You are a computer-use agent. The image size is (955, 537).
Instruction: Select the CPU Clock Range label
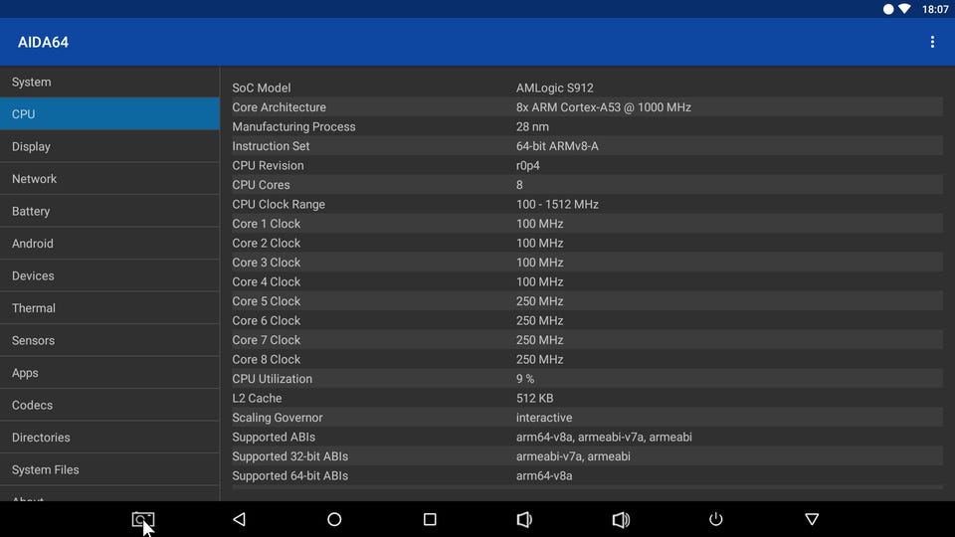click(x=279, y=205)
